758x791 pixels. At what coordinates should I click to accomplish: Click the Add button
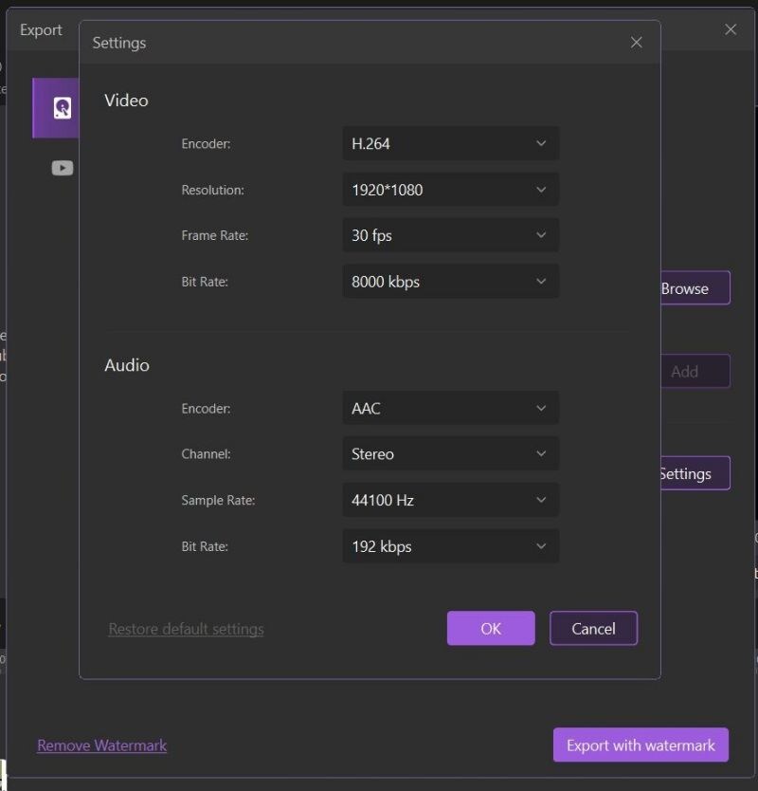(695, 372)
